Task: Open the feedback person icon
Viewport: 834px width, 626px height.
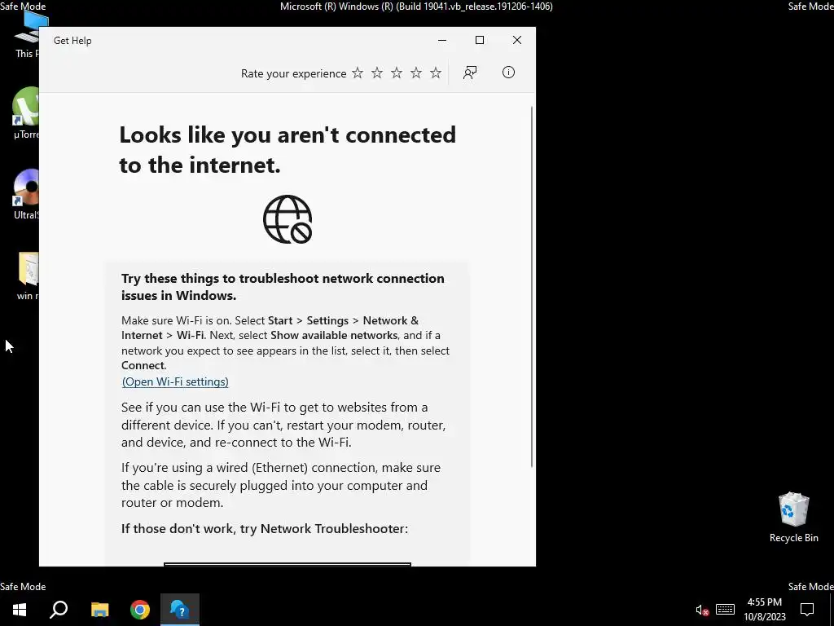Action: click(470, 73)
